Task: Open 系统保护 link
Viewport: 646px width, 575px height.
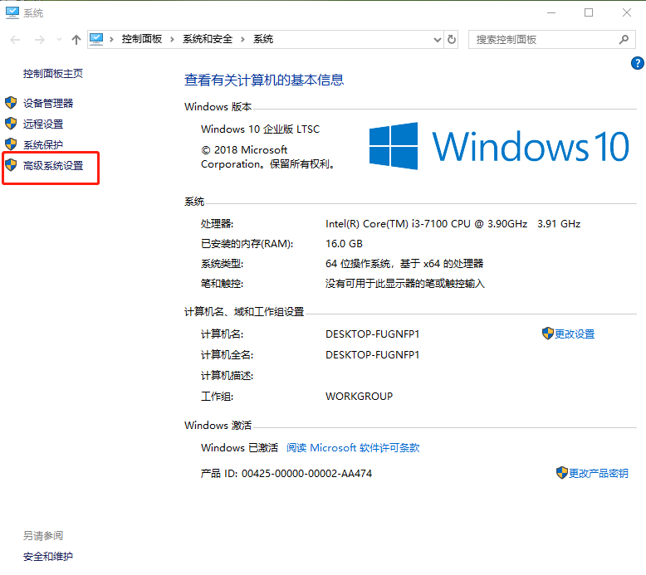Action: coord(43,145)
